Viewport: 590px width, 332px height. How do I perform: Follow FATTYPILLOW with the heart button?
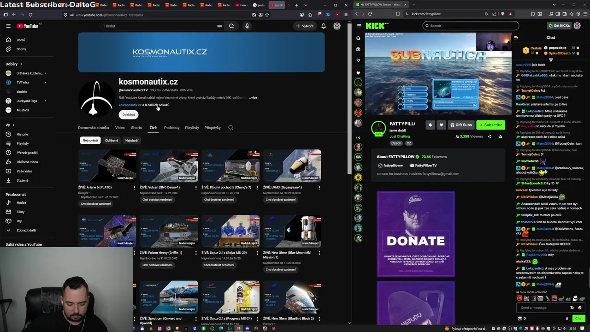441,125
